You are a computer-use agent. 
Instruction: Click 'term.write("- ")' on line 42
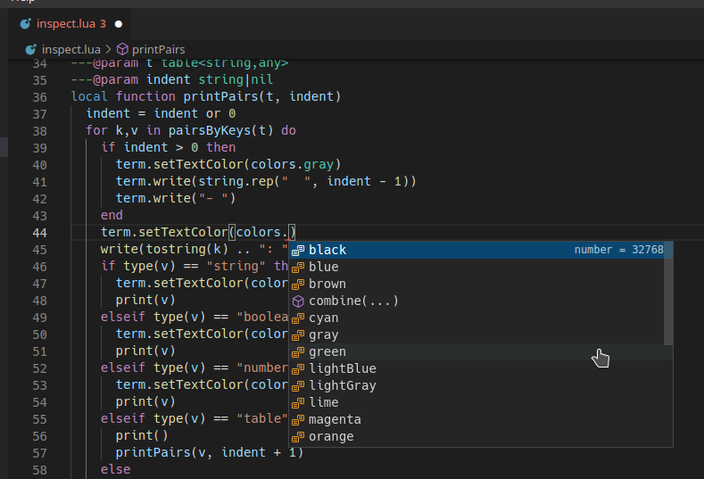[x=176, y=198]
